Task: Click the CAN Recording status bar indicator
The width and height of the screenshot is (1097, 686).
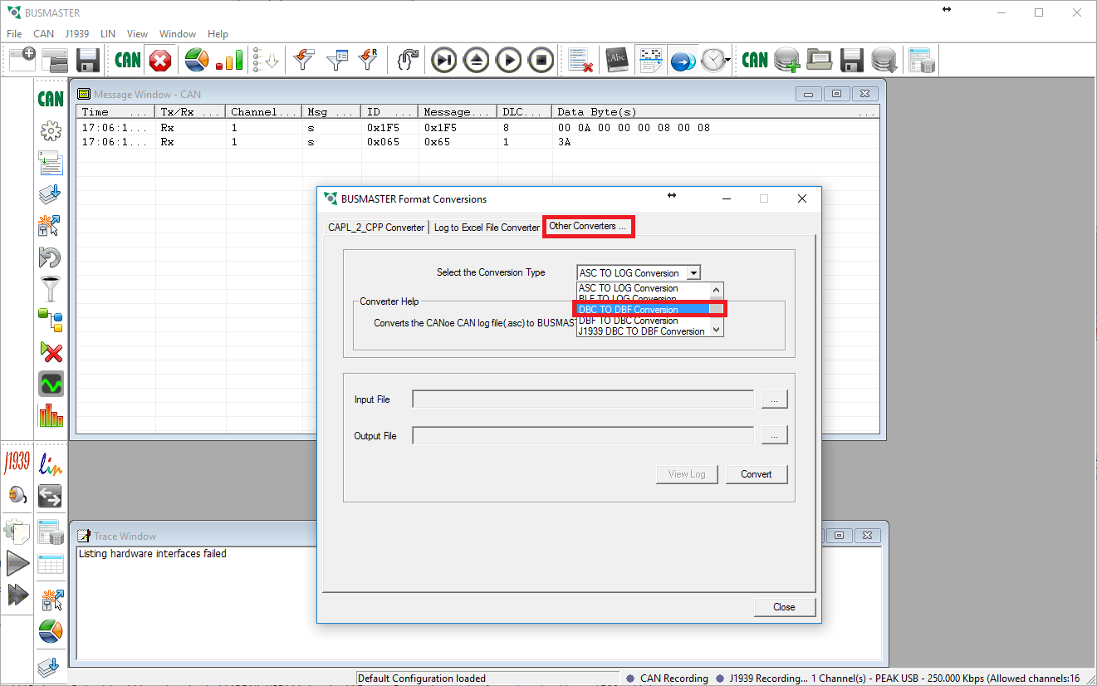Action: point(668,679)
